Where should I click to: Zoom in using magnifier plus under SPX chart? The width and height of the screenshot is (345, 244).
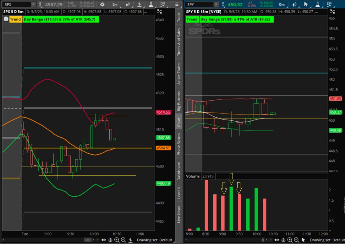click(x=117, y=240)
